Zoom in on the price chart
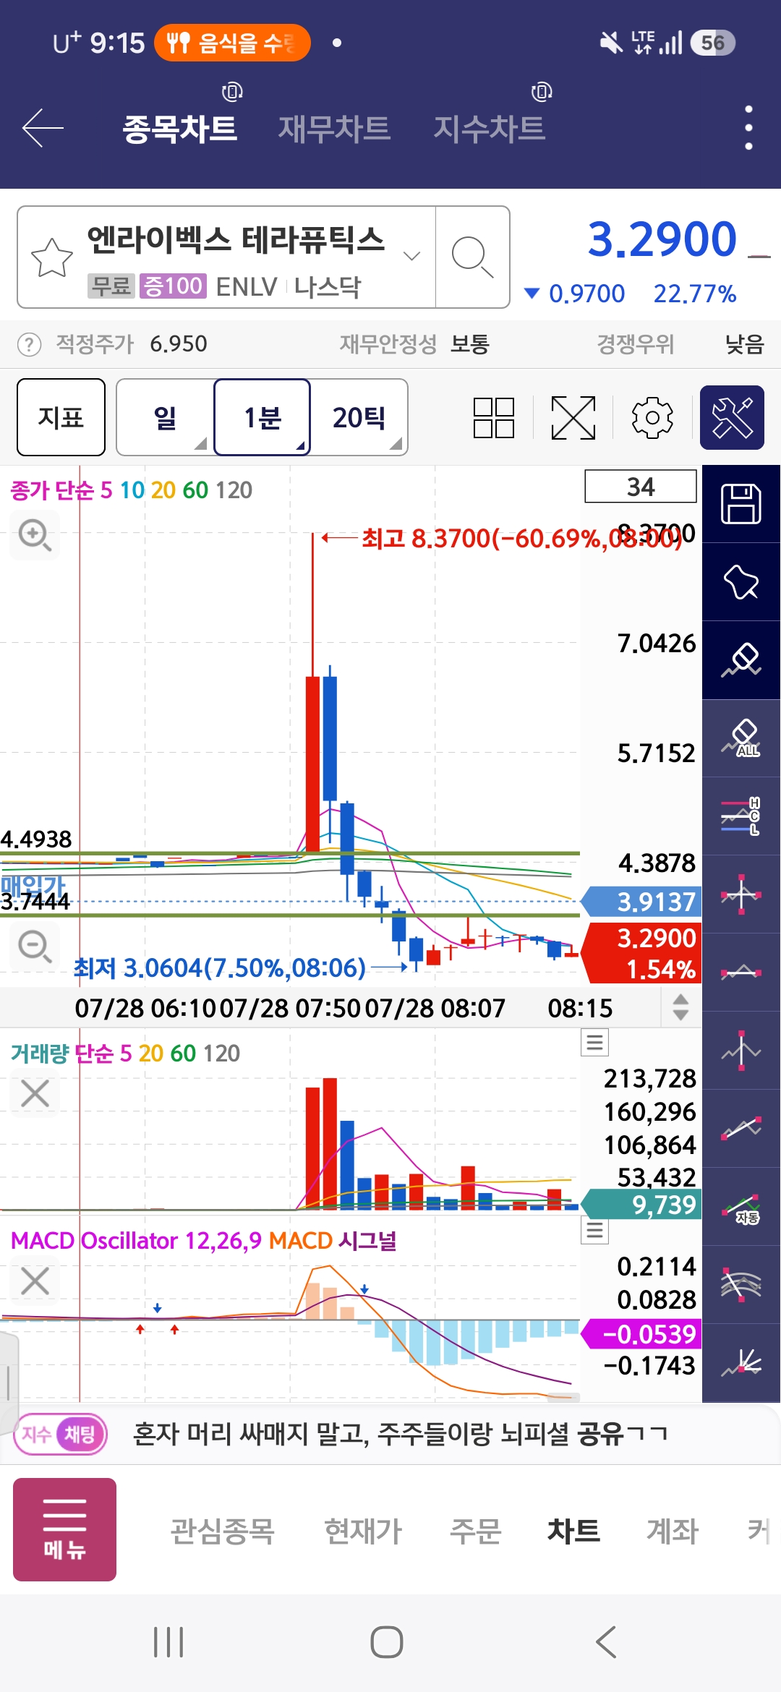Screen dimensions: 781x1692 [35, 535]
